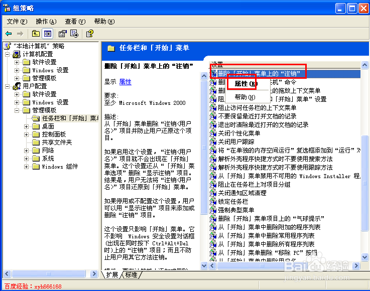Screen dimensions: 370x291
Task: Switch to the 扩展 tab
Action: pyautogui.click(x=112, y=275)
